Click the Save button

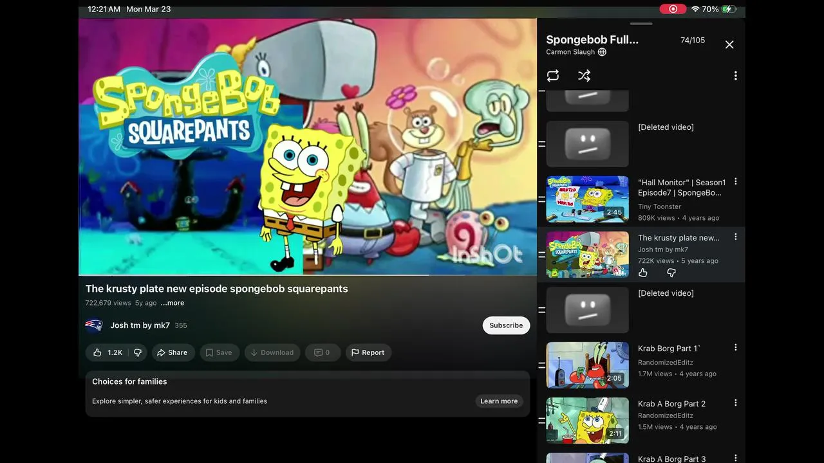219,352
